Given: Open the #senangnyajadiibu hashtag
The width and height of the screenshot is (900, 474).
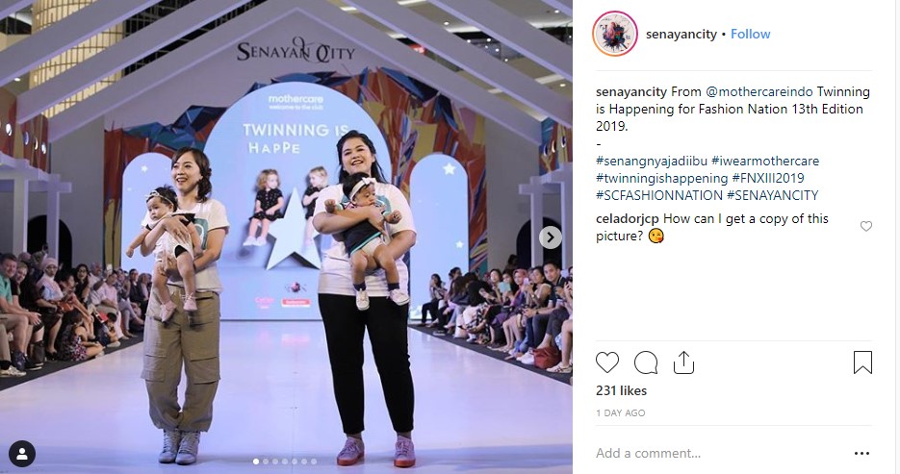Looking at the screenshot, I should tap(652, 162).
